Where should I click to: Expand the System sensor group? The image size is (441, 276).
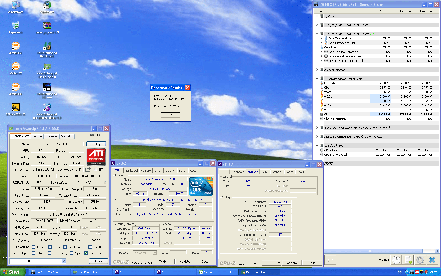click(317, 16)
